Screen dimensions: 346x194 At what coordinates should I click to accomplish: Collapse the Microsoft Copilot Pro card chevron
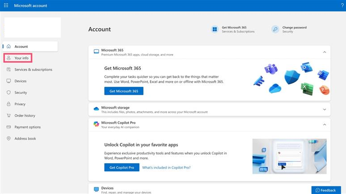point(325,124)
